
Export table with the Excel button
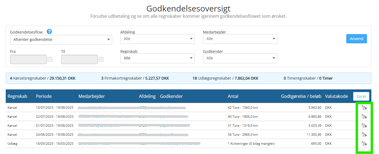361,96
